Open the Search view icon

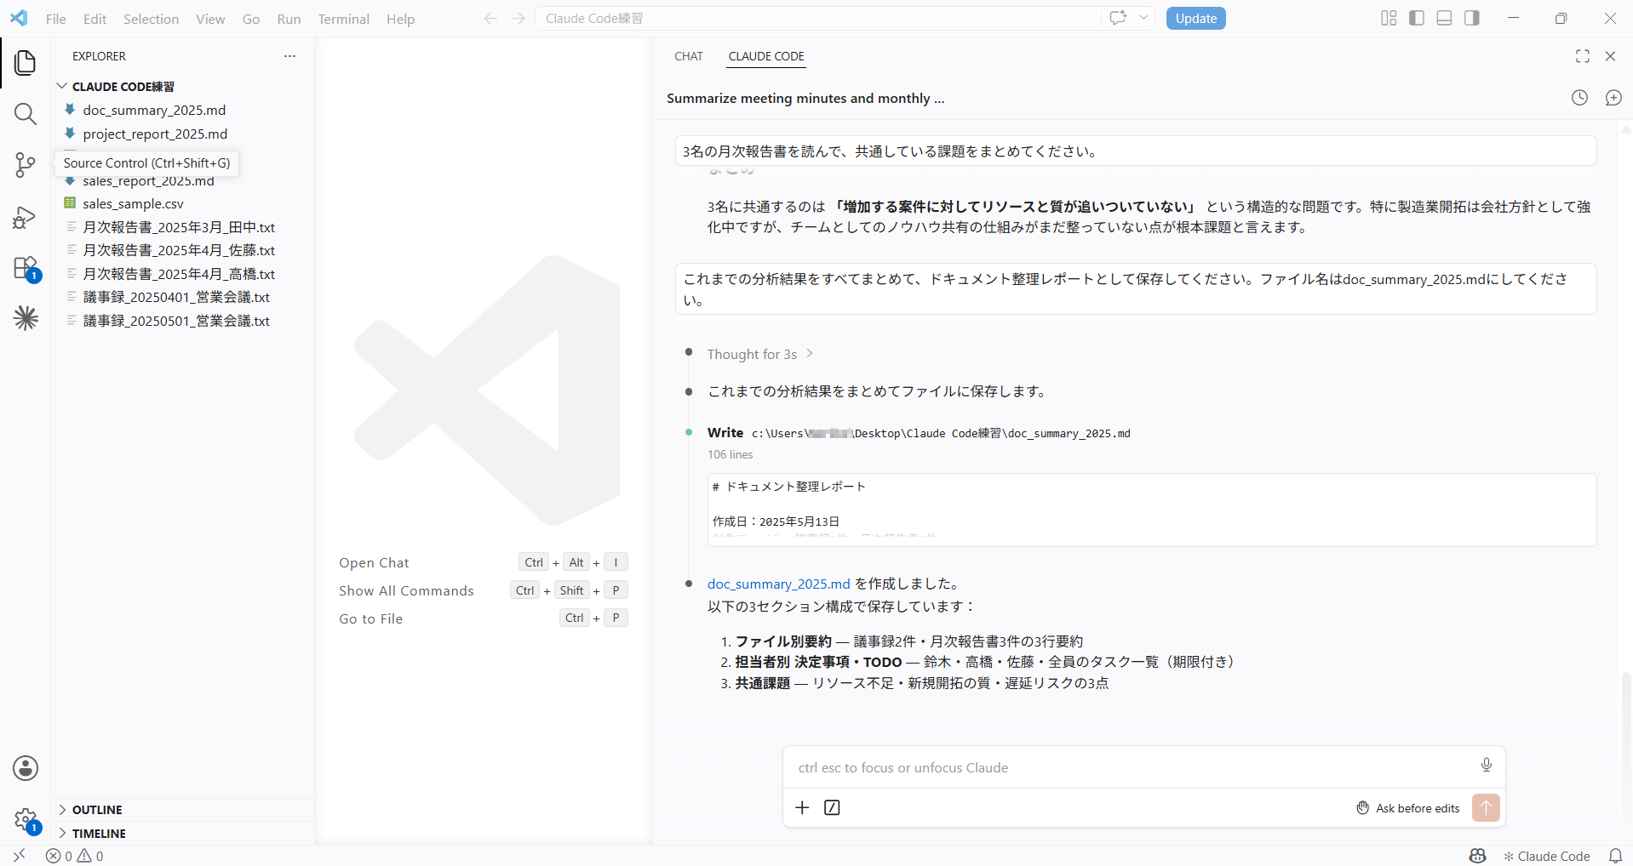tap(26, 114)
